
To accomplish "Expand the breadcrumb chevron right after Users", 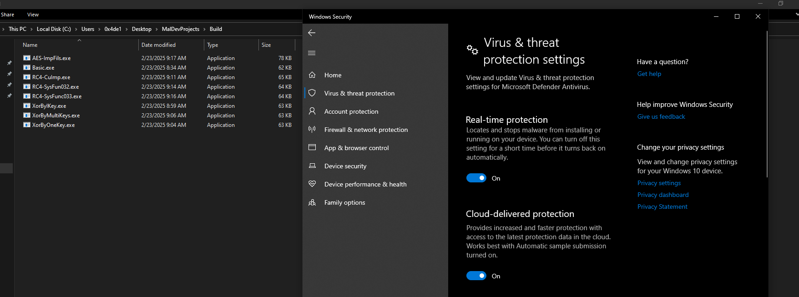I will pyautogui.click(x=99, y=29).
